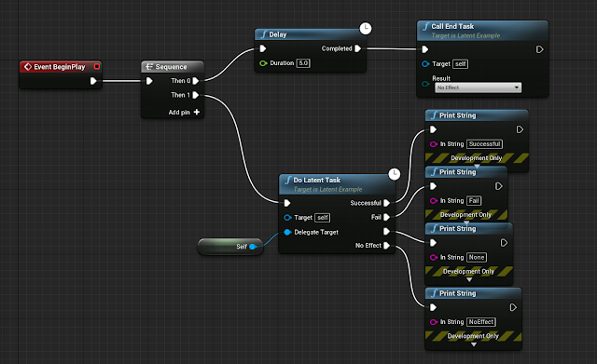Click the No Effect output pin
The width and height of the screenshot is (597, 364).
pyautogui.click(x=387, y=246)
